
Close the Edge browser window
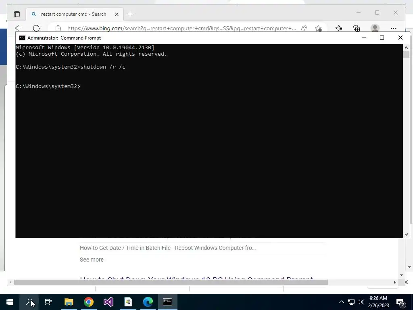[x=396, y=13]
